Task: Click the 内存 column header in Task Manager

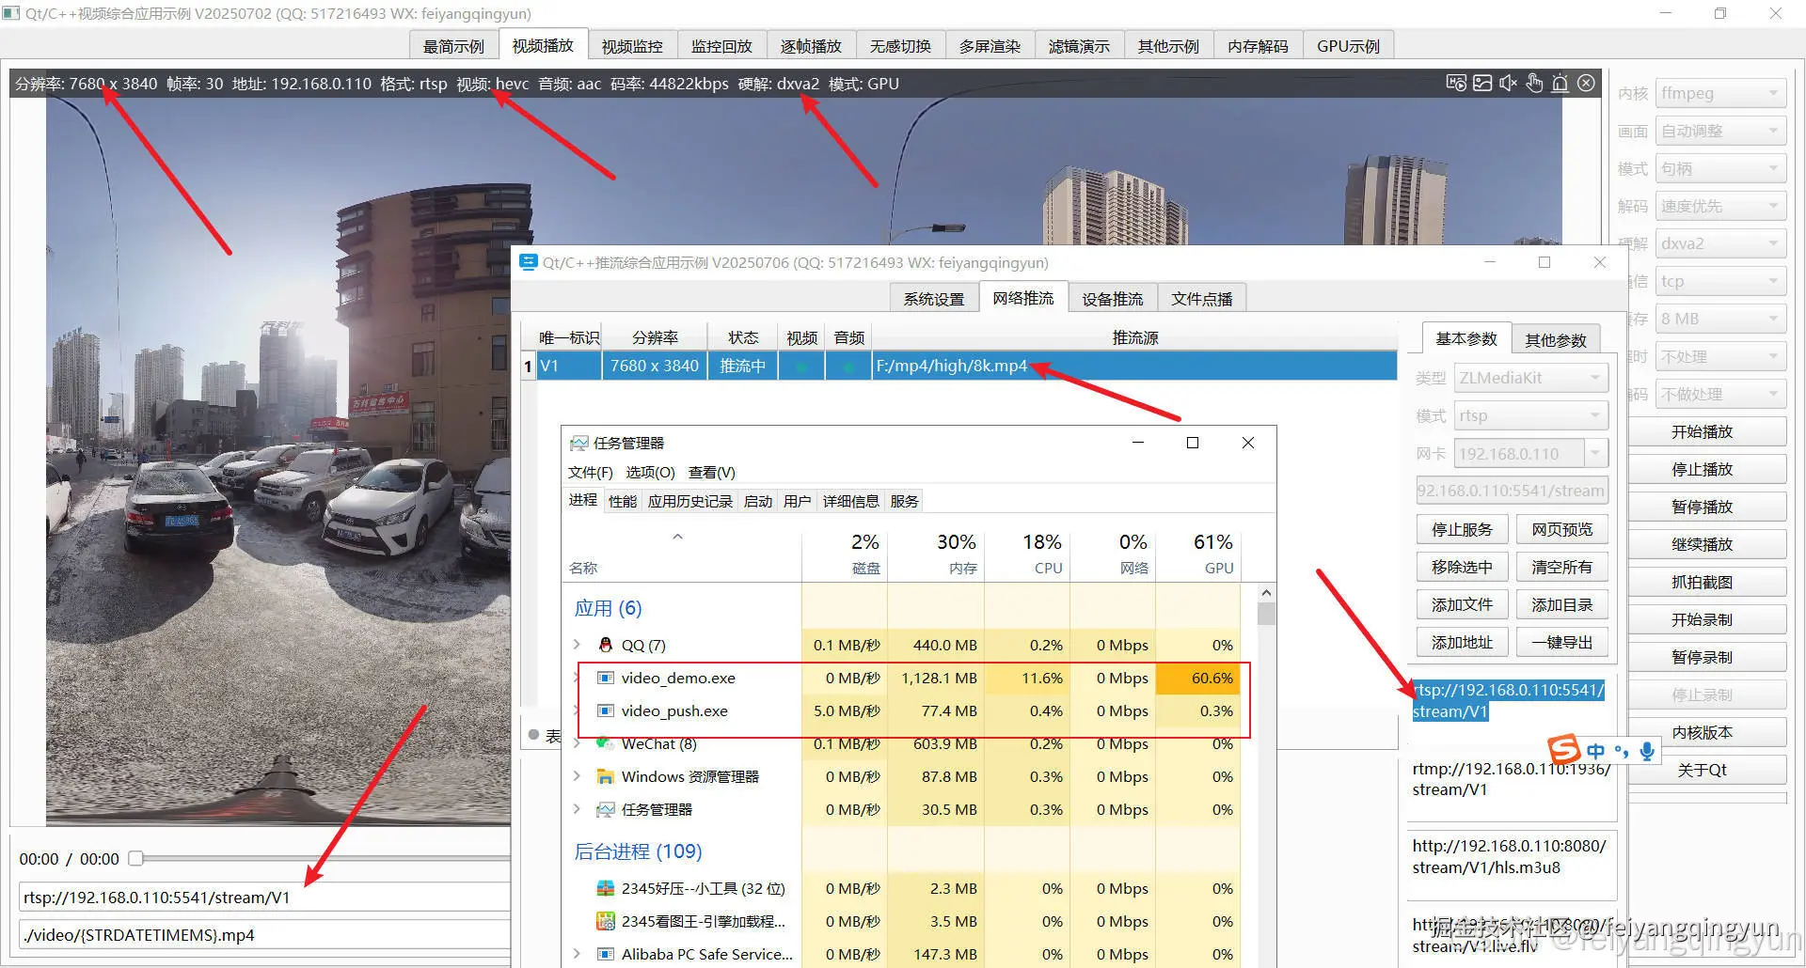Action: [x=936, y=553]
